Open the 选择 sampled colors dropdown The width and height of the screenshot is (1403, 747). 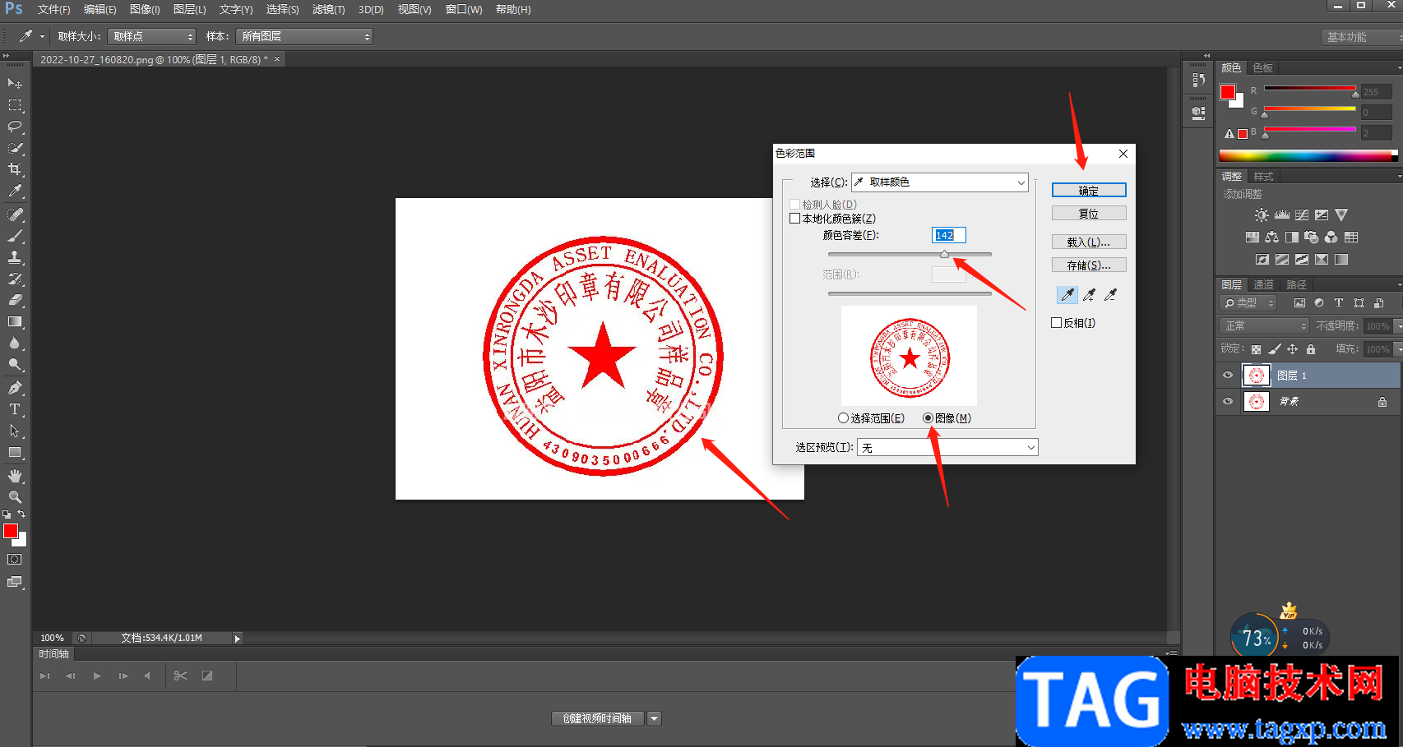pyautogui.click(x=940, y=182)
